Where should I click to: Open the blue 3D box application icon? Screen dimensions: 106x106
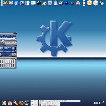16,3
